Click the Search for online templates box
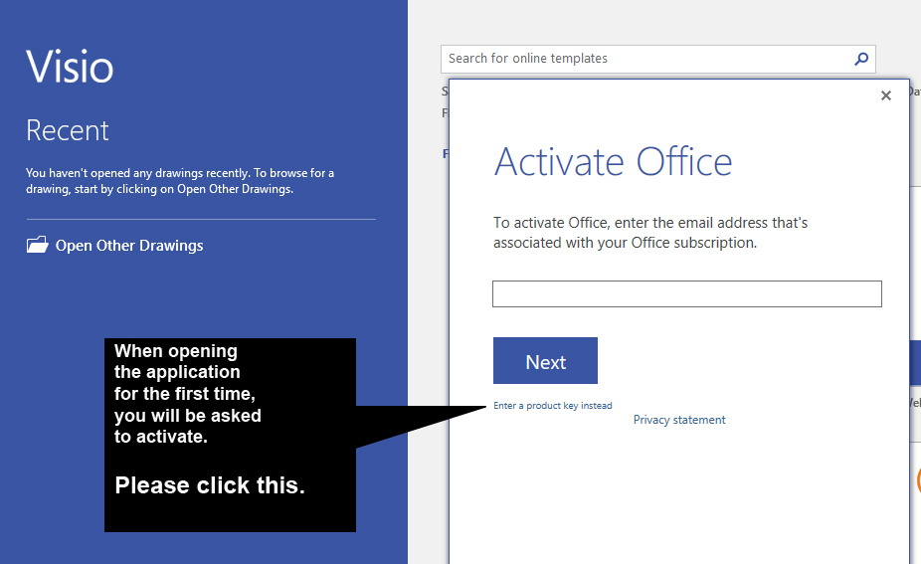Image resolution: width=921 pixels, height=564 pixels. 657,59
